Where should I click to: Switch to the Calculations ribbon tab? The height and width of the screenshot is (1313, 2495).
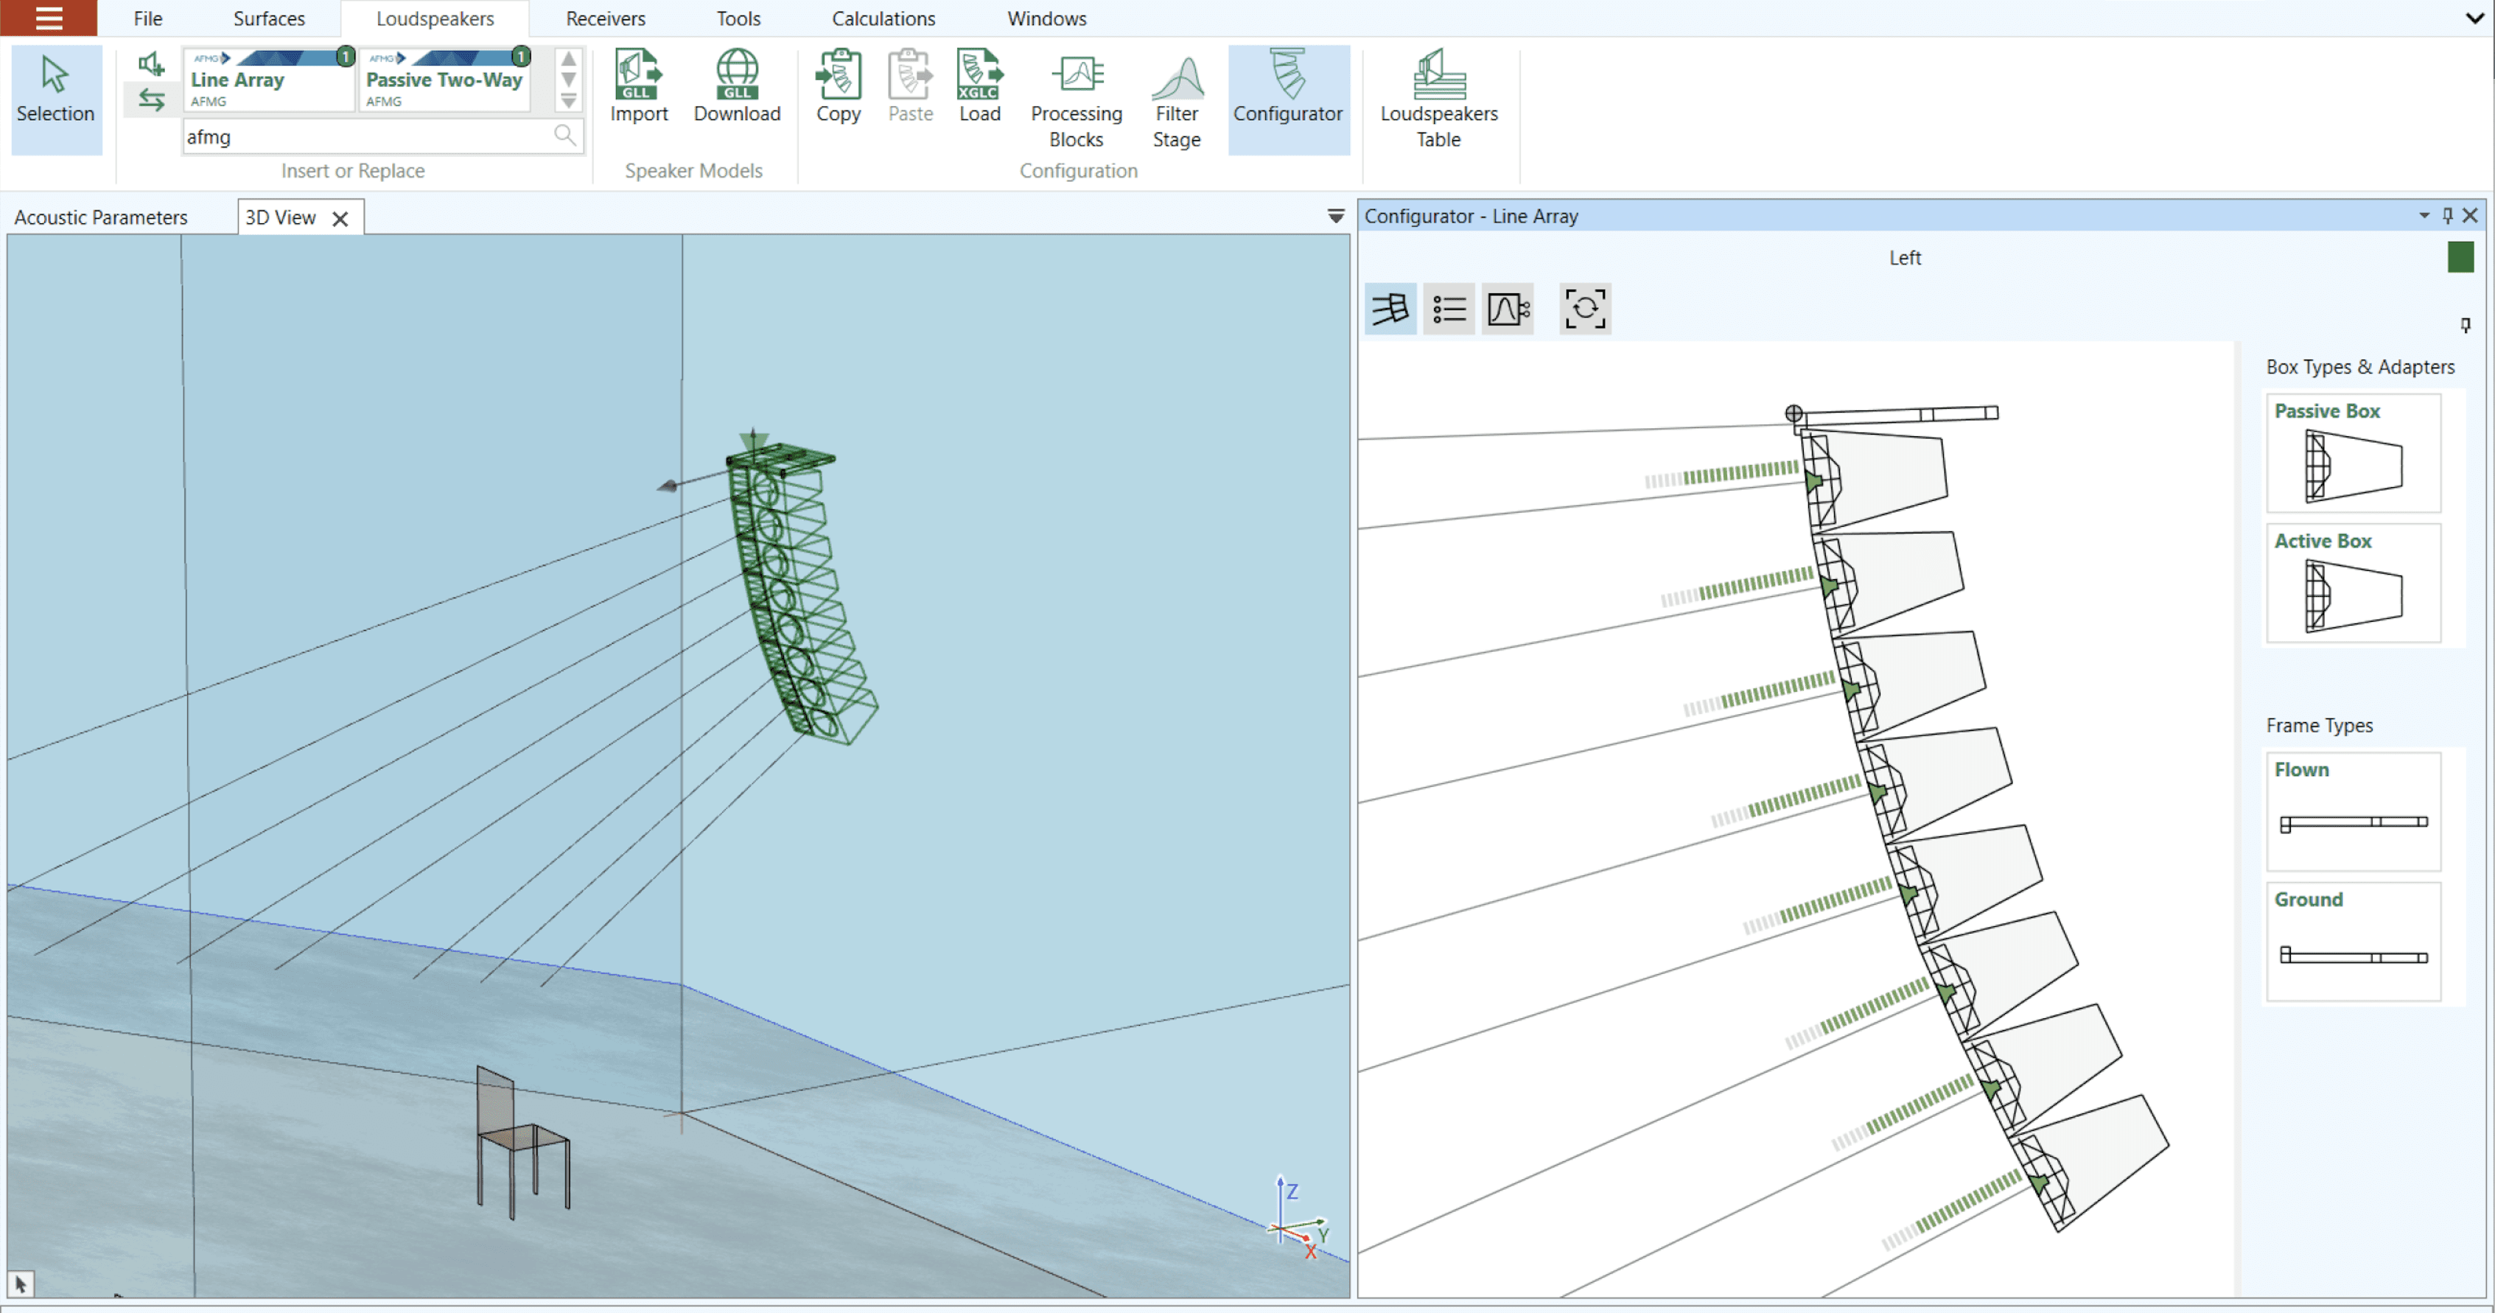[x=882, y=18]
